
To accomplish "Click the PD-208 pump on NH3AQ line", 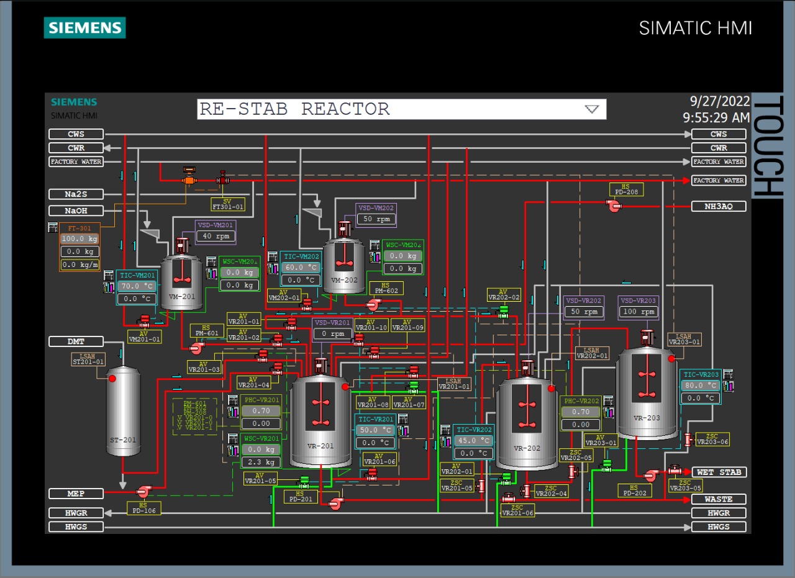I will tap(614, 206).
